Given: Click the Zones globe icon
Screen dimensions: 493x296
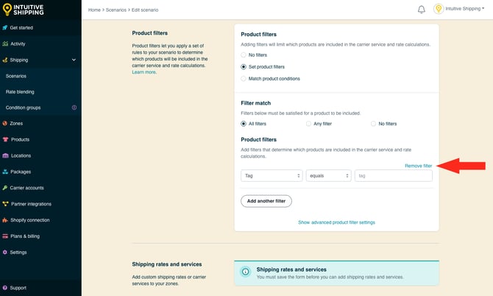Looking at the screenshot, I should click(6, 123).
